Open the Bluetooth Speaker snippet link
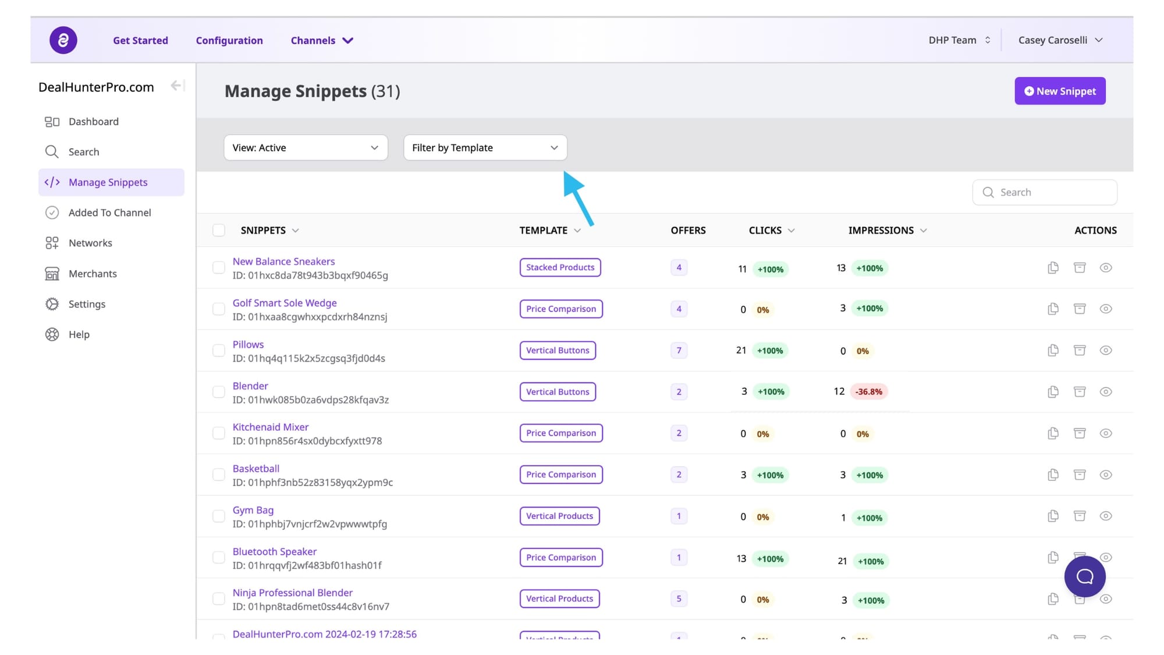The height and width of the screenshot is (655, 1164). coord(275,551)
